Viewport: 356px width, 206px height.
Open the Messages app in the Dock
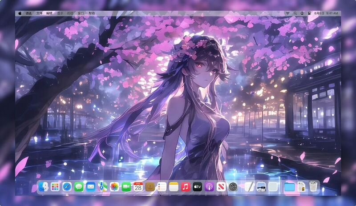pyautogui.click(x=79, y=187)
